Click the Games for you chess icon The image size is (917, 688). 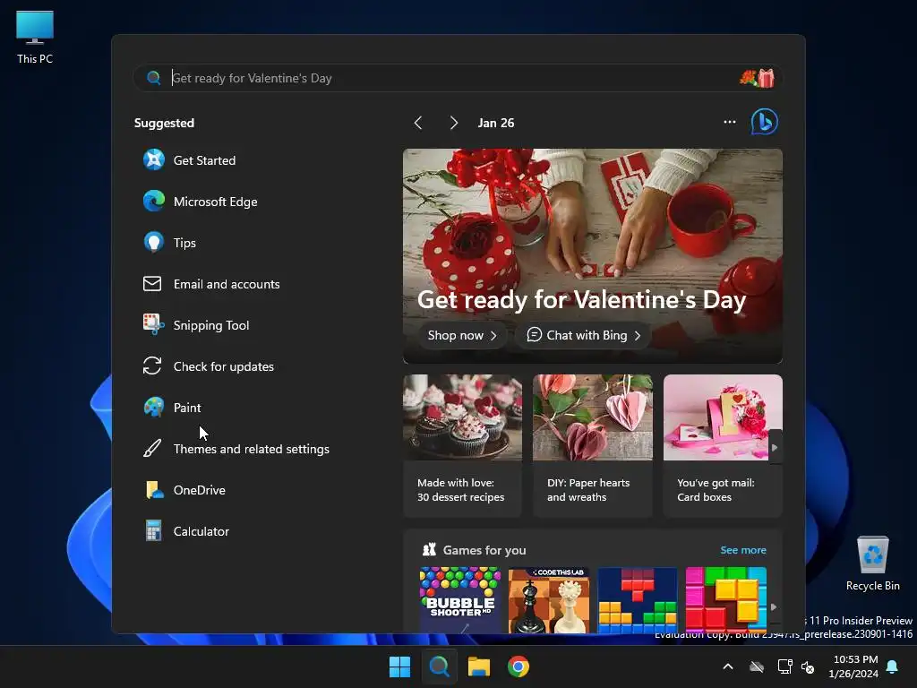[430, 549]
